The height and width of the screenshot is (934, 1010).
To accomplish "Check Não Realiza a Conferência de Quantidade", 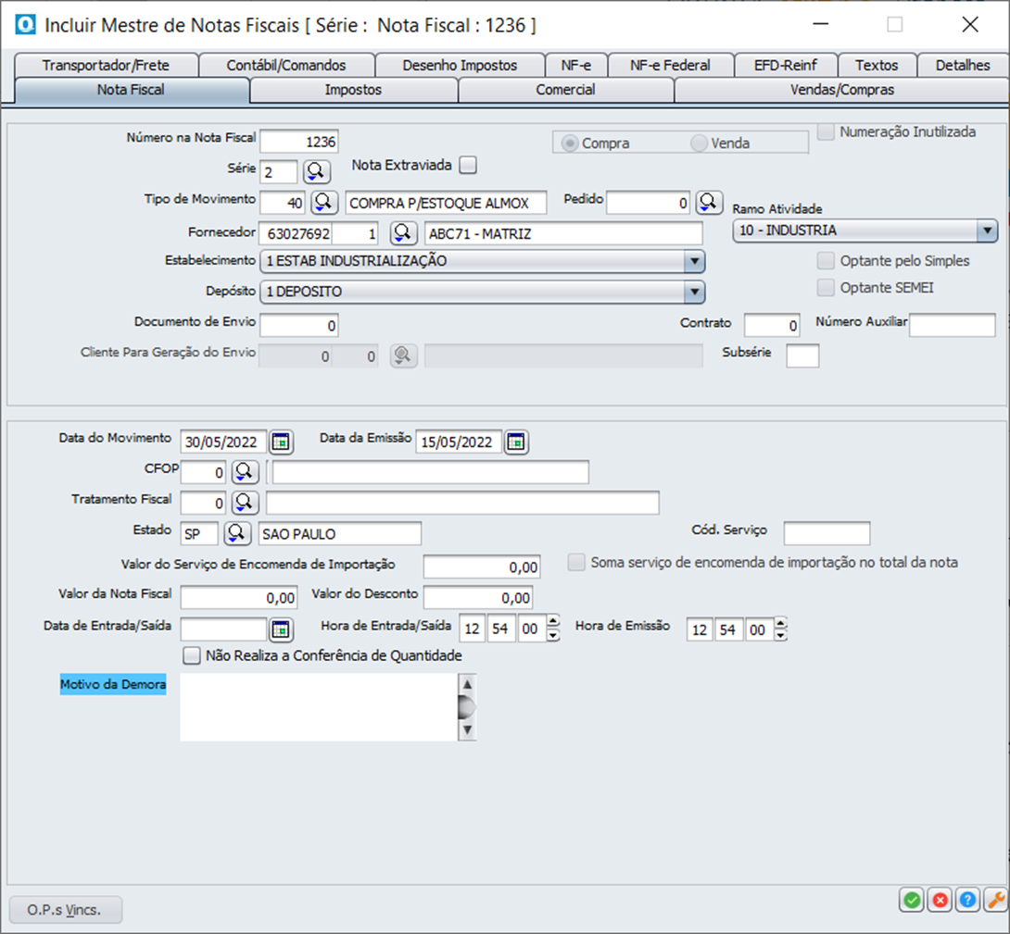I will point(192,656).
